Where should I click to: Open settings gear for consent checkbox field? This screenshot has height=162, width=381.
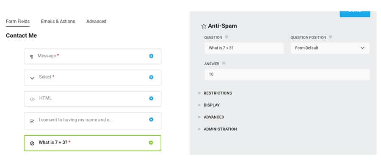151,120
